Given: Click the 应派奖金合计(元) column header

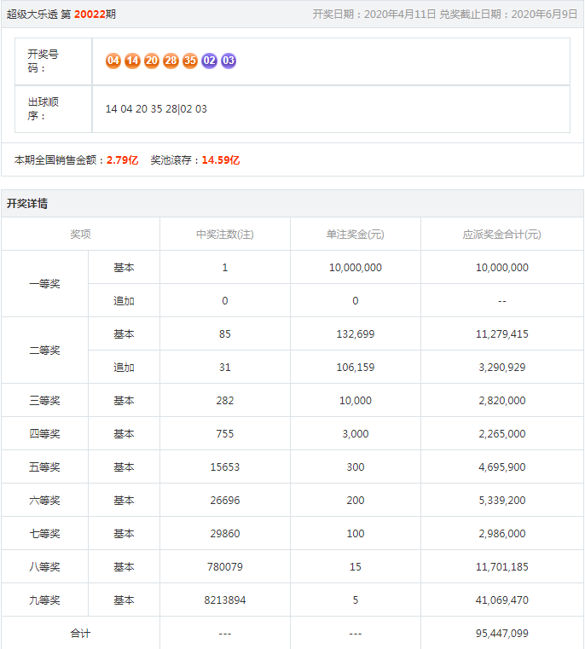Looking at the screenshot, I should [501, 235].
